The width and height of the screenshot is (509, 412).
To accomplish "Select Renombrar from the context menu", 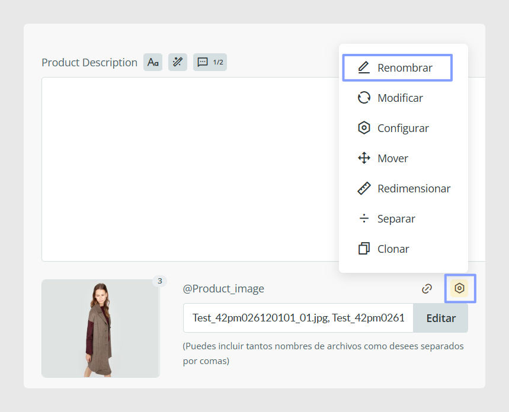I will click(398, 68).
